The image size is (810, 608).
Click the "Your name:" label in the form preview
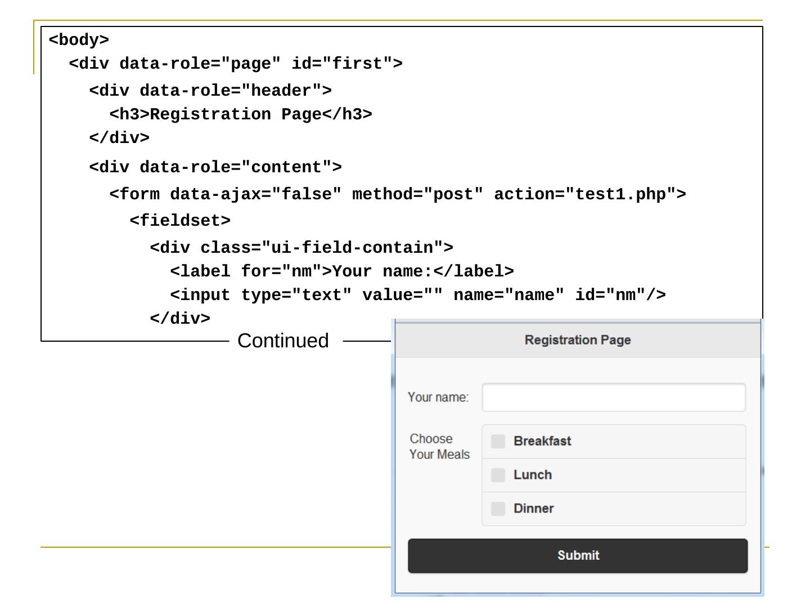(x=438, y=397)
